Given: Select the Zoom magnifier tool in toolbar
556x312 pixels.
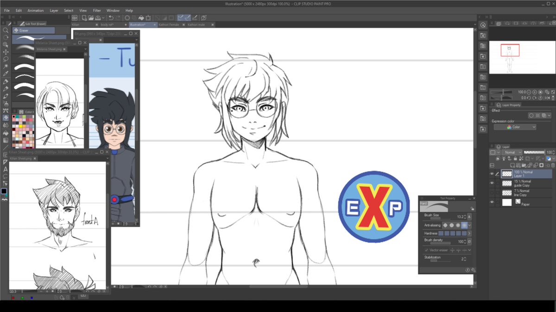Looking at the screenshot, I should pos(5,30).
